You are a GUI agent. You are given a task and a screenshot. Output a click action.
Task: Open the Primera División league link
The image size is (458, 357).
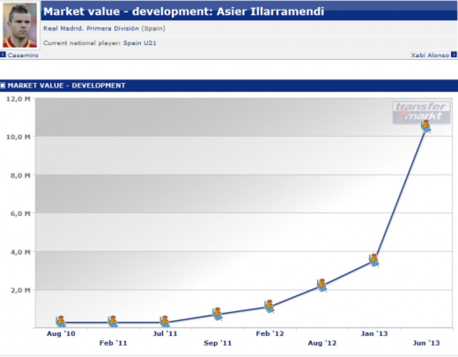click(113, 28)
